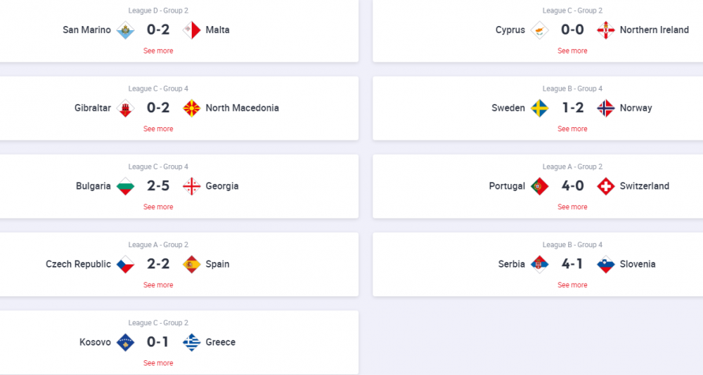Image resolution: width=703 pixels, height=375 pixels.
Task: Click the Malta flag icon
Action: tap(191, 30)
